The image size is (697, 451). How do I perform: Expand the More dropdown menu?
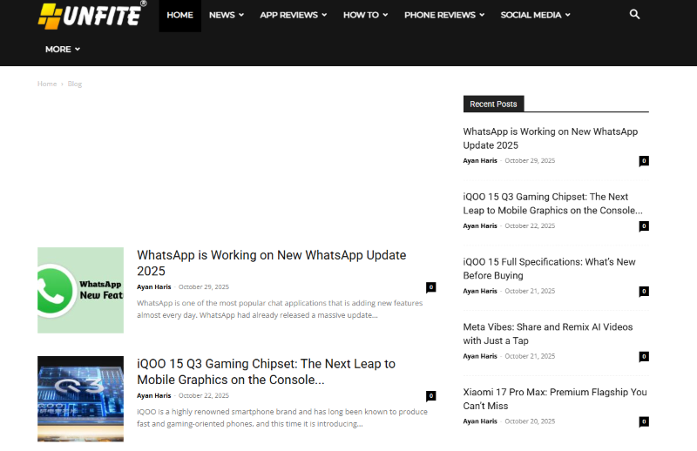pyautogui.click(x=63, y=50)
